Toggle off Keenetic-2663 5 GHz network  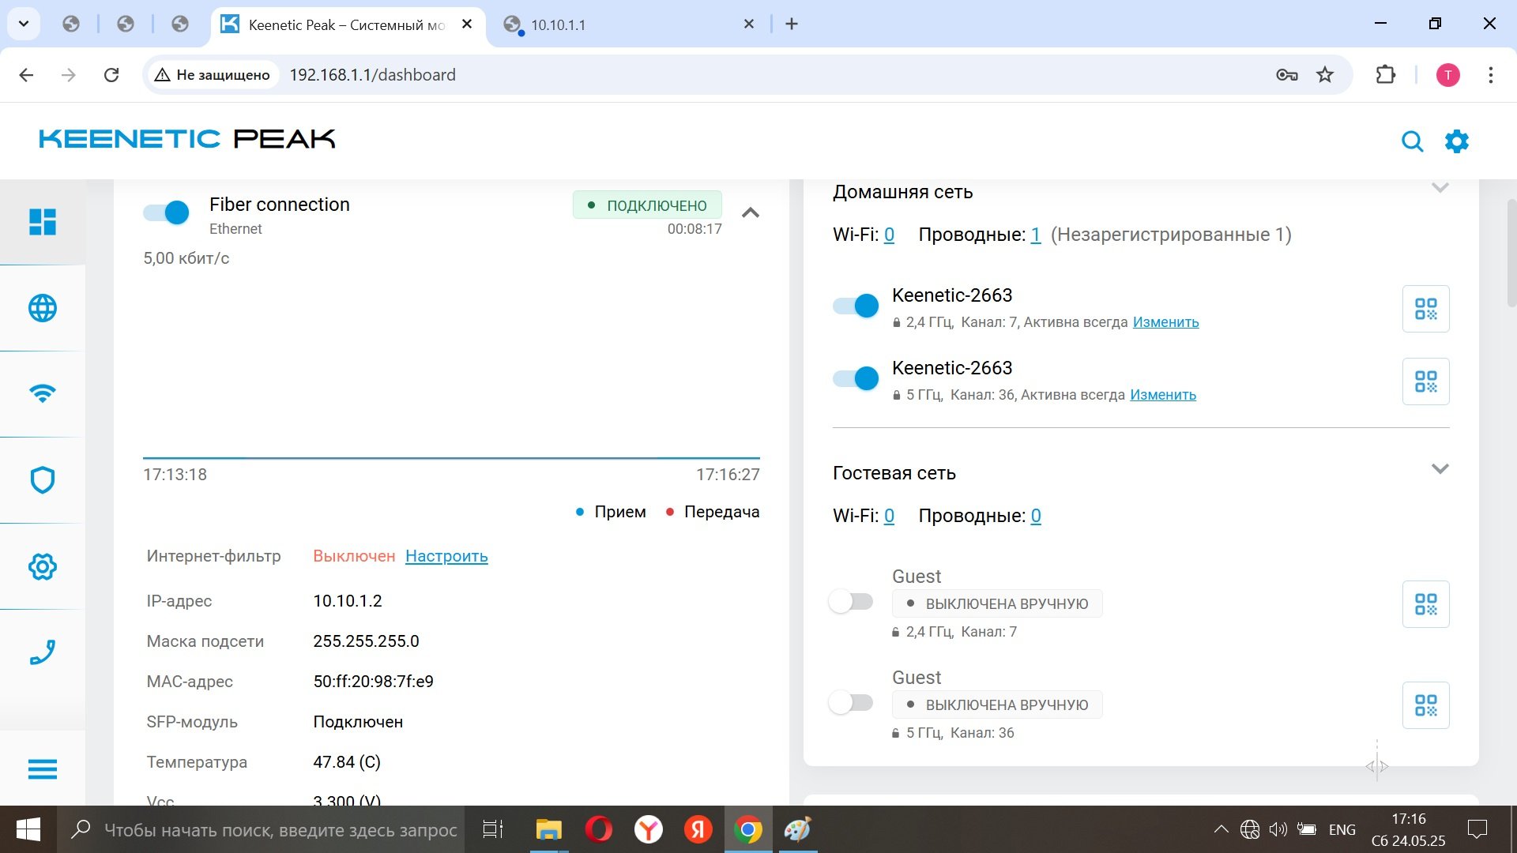[856, 378]
